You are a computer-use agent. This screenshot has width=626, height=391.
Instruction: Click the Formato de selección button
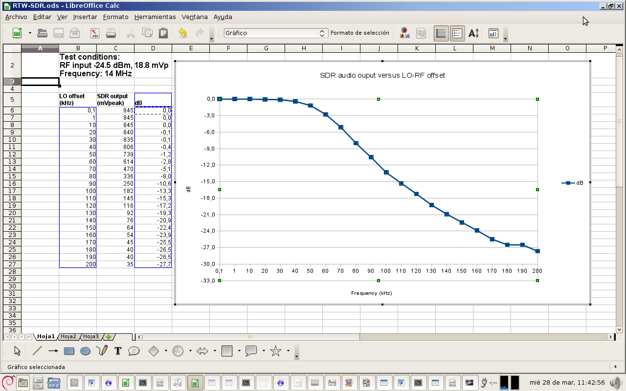pos(360,33)
